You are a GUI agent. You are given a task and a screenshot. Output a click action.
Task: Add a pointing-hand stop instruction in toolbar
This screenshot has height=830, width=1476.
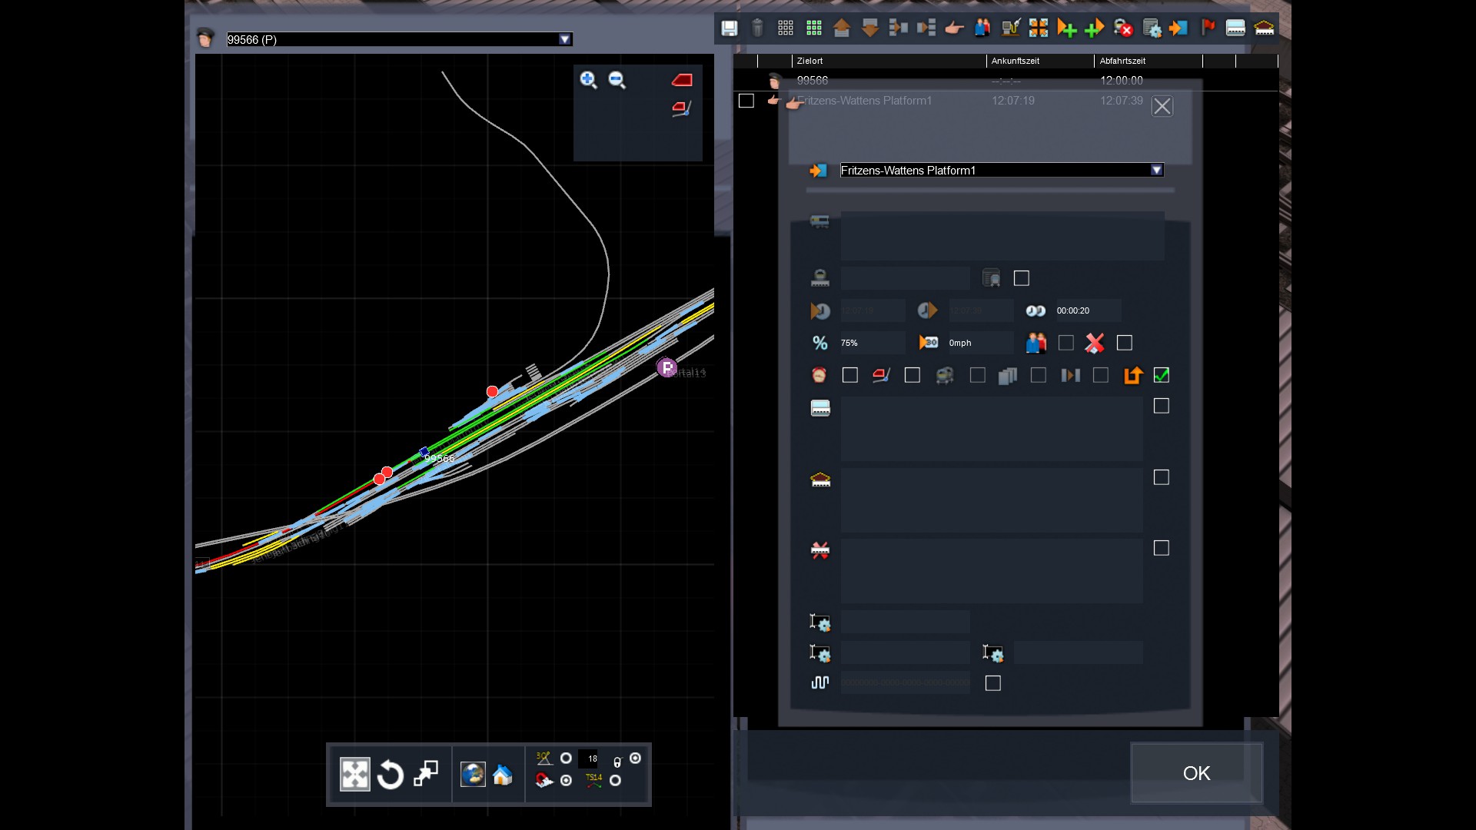[954, 28]
